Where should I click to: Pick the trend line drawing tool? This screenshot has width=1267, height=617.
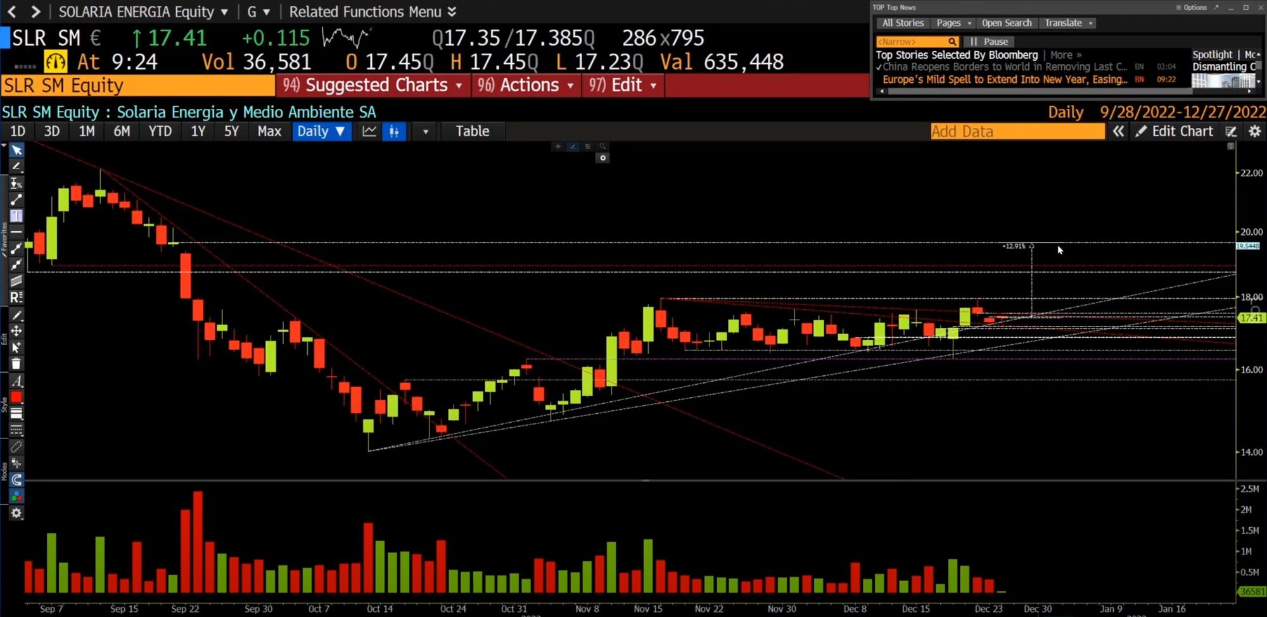[16, 200]
